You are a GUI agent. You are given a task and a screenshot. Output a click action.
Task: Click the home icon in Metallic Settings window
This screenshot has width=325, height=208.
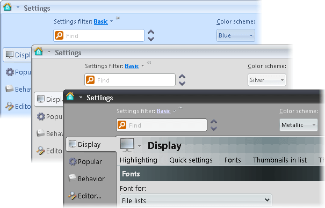coord(70,96)
